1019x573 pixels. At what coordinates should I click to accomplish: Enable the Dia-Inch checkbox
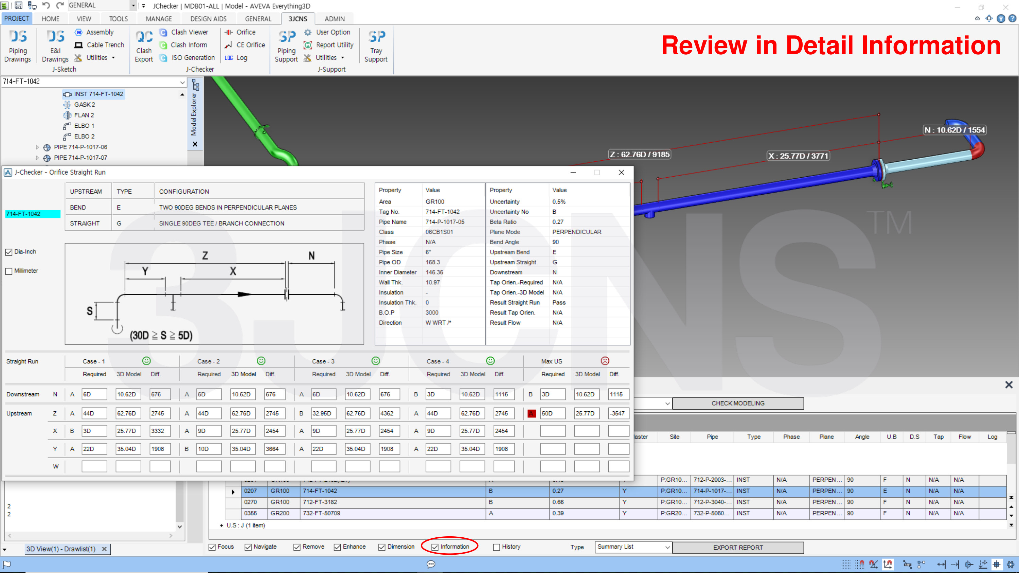coord(9,252)
